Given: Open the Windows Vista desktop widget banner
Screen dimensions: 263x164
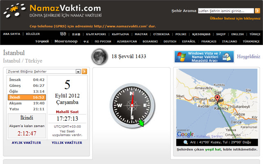Looking at the screenshot, I should click(204, 57).
